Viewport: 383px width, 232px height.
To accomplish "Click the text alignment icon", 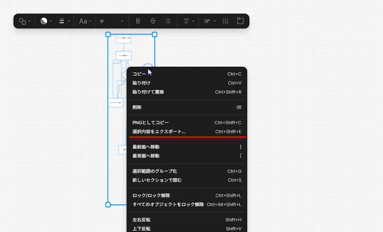I will coord(188,21).
